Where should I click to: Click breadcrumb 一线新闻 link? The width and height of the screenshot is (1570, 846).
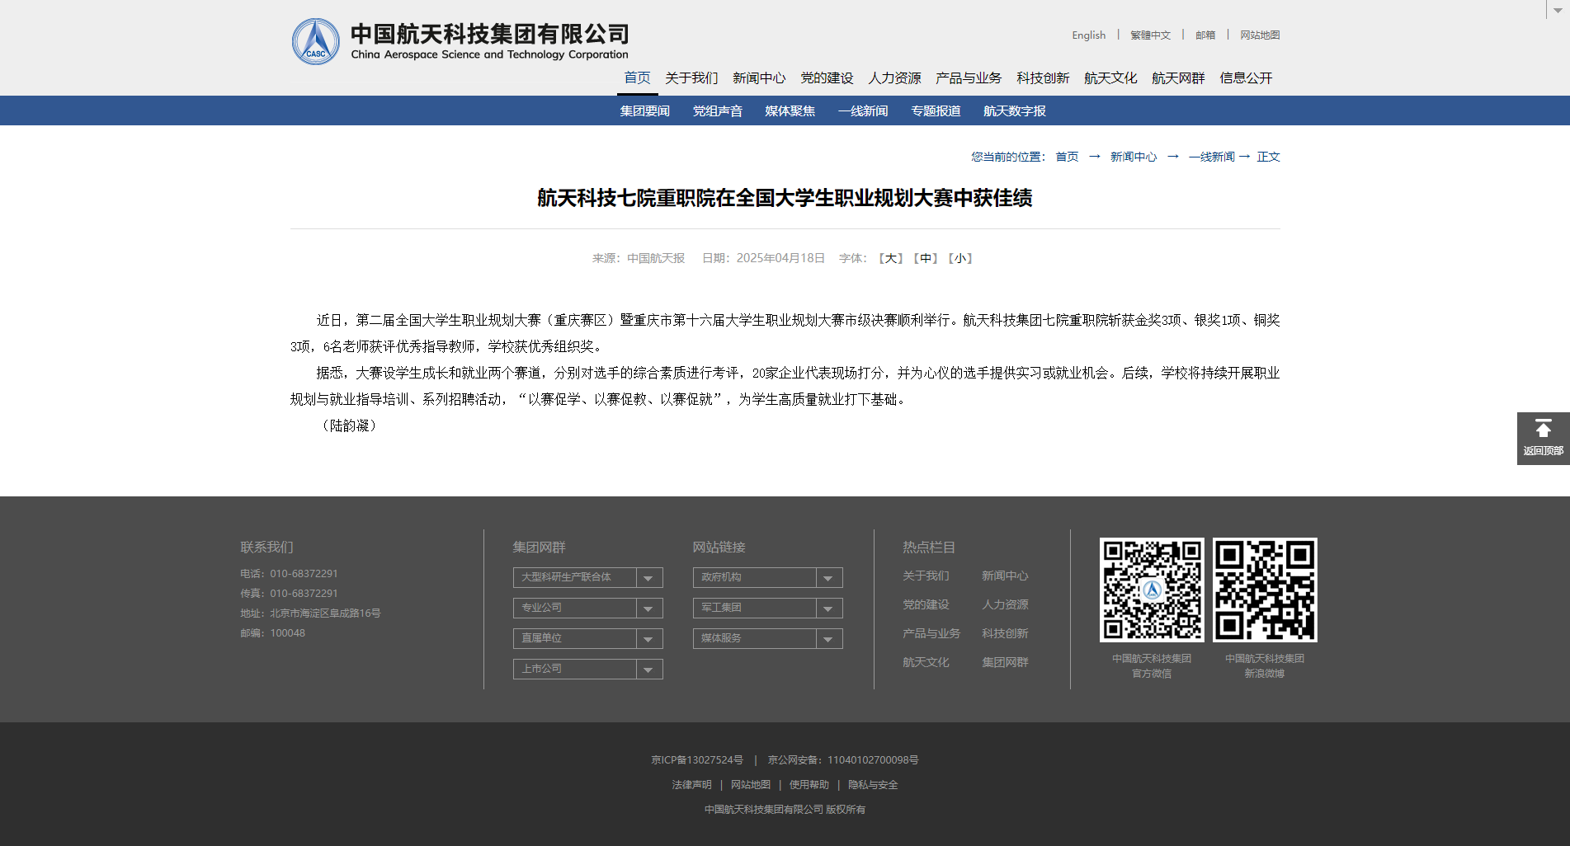(x=1212, y=157)
